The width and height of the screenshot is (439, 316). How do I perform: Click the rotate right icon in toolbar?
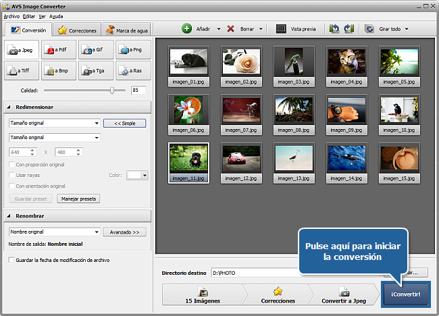[348, 29]
